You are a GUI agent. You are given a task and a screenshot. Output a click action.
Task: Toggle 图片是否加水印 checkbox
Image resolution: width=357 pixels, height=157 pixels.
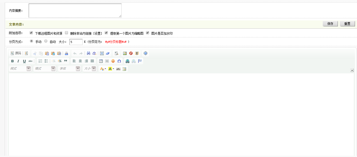tap(148, 33)
